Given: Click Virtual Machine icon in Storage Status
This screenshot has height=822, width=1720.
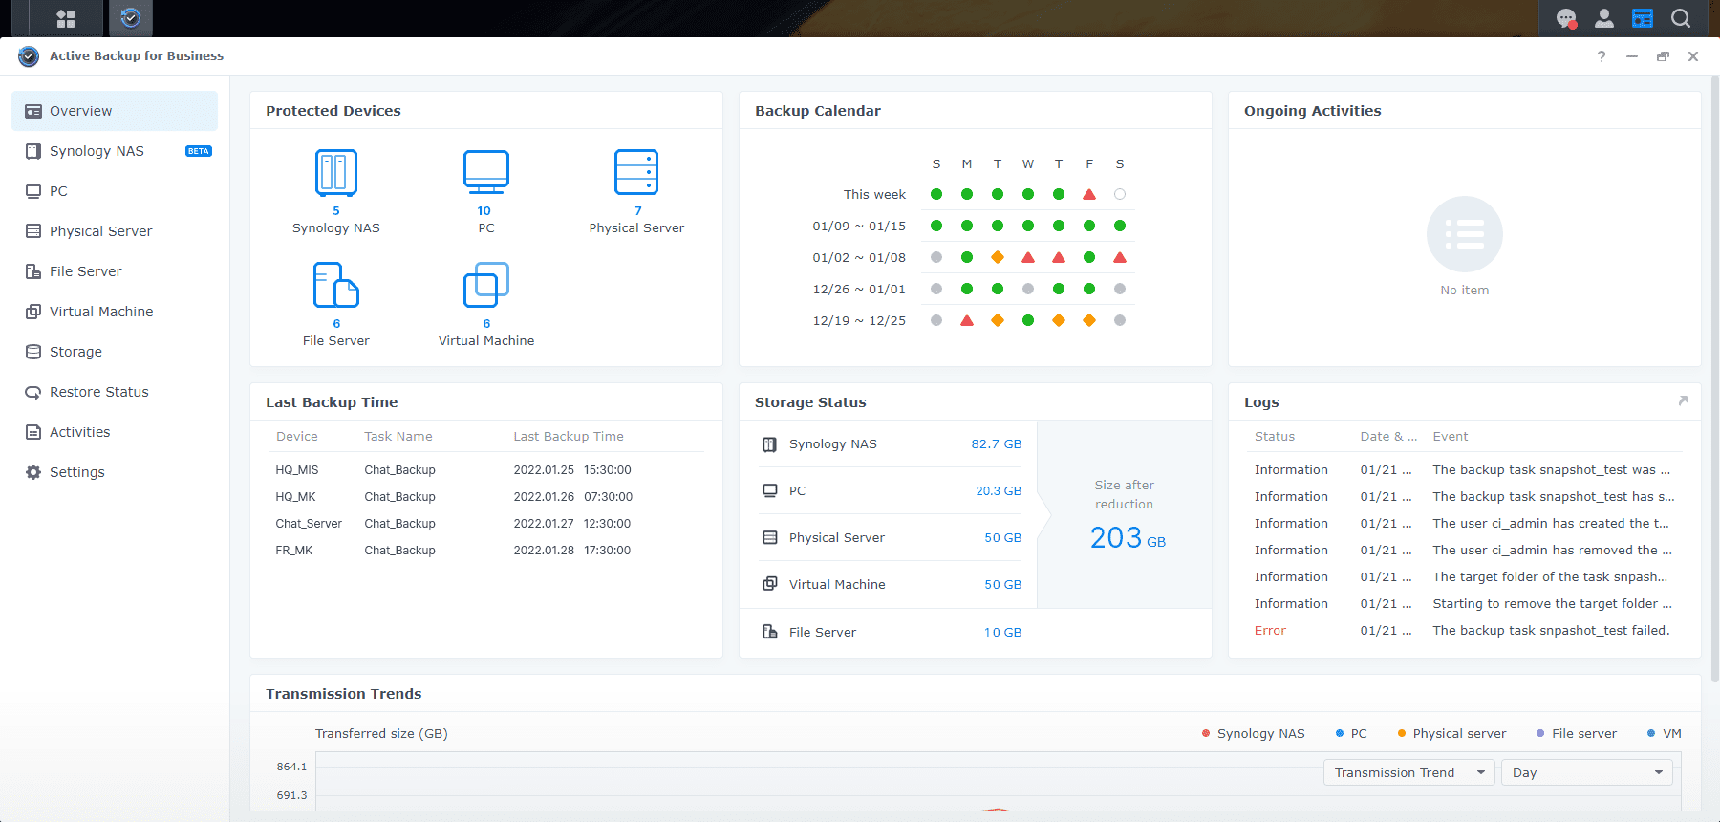Looking at the screenshot, I should coord(769,584).
